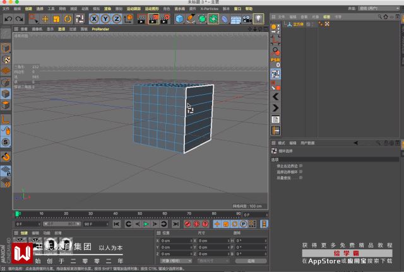The height and width of the screenshot is (272, 404).
Task: Select the 立方体 object in the object manager
Action: [296, 24]
